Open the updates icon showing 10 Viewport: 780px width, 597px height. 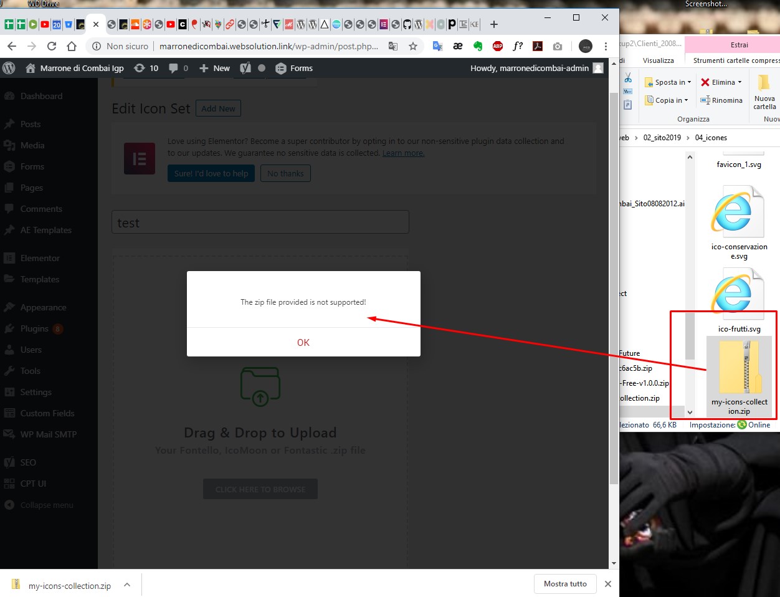pyautogui.click(x=146, y=68)
